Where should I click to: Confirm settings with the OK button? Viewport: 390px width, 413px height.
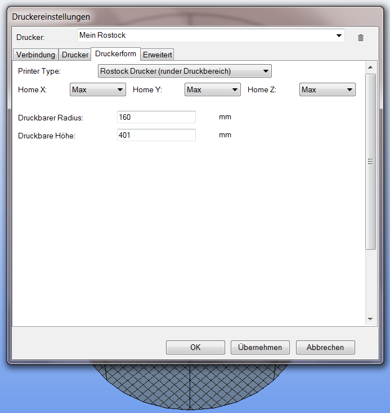tap(195, 347)
